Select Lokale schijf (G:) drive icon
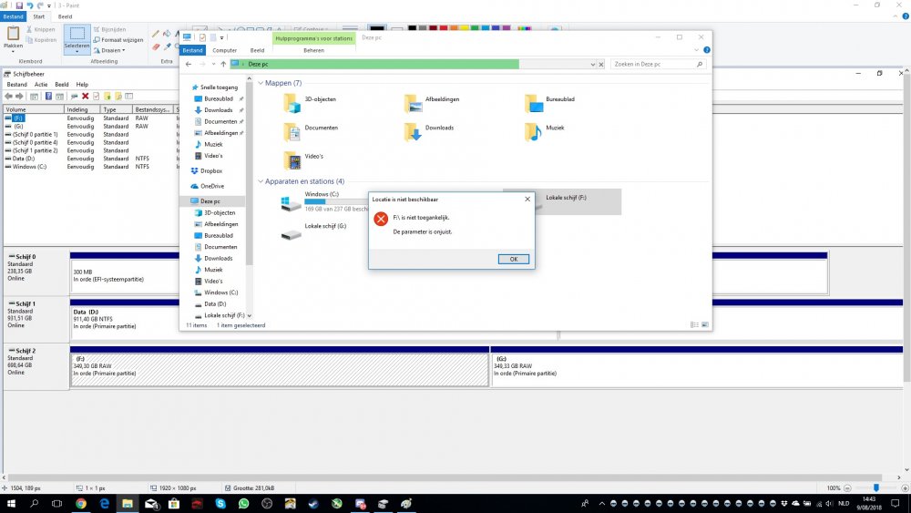 [x=292, y=233]
